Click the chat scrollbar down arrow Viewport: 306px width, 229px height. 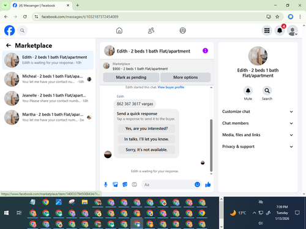click(211, 174)
